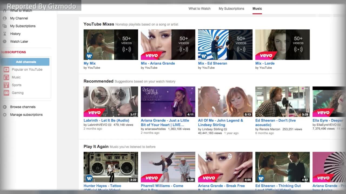
Task: Open Watch Later in sidebar
Action: (x=19, y=41)
